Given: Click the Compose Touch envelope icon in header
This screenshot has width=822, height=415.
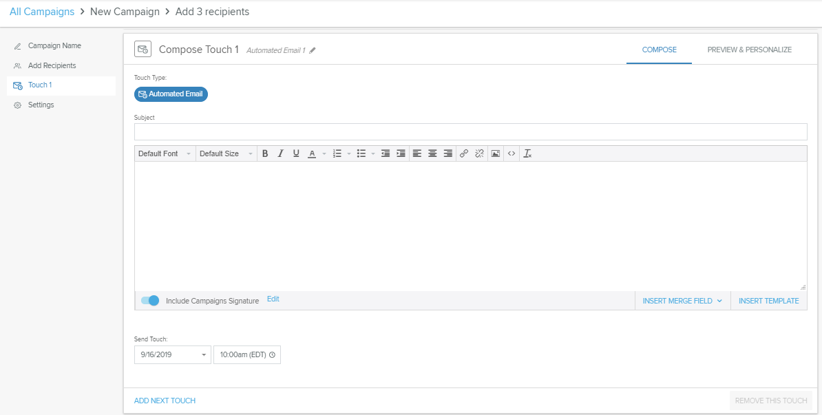Looking at the screenshot, I should pyautogui.click(x=143, y=50).
